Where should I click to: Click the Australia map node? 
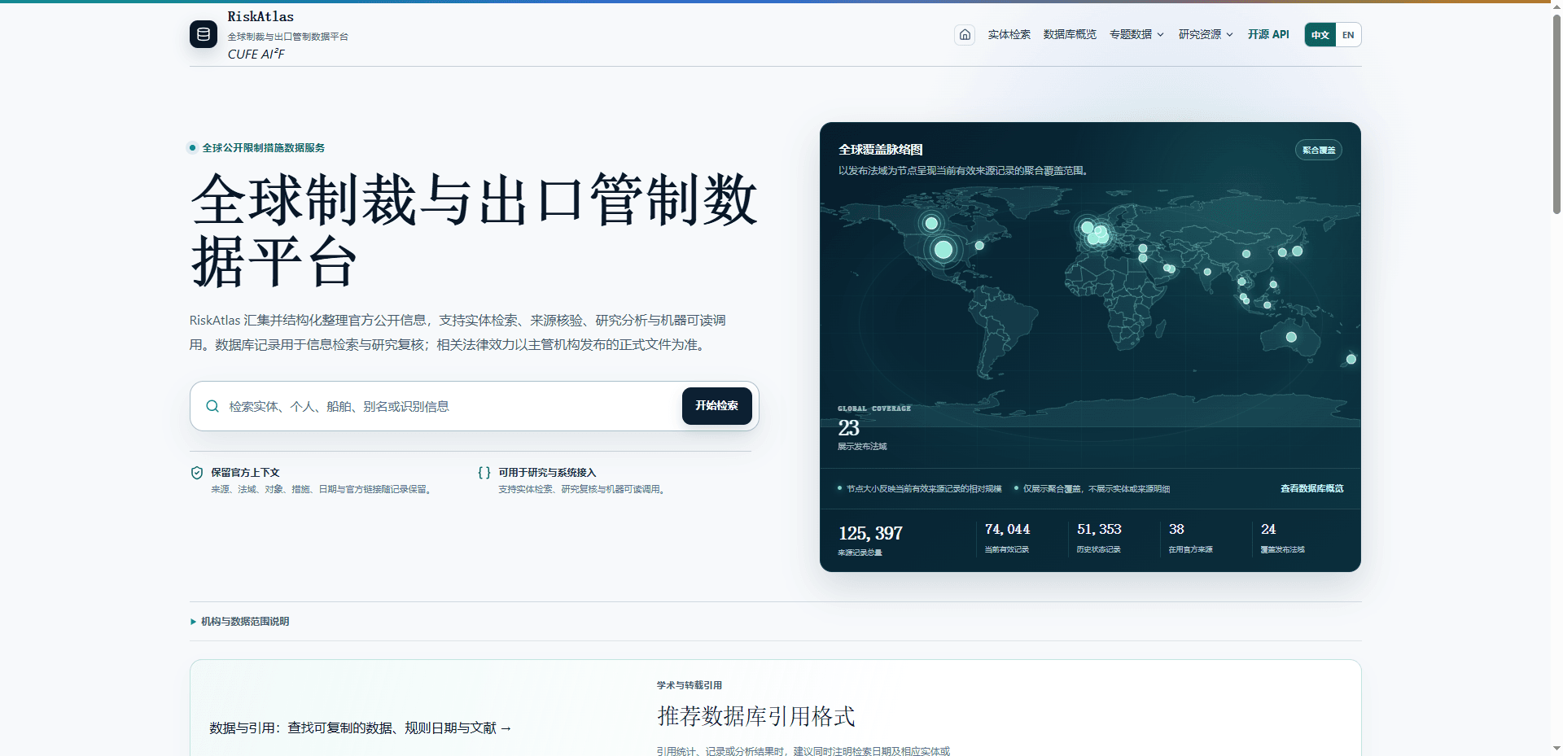[1291, 337]
